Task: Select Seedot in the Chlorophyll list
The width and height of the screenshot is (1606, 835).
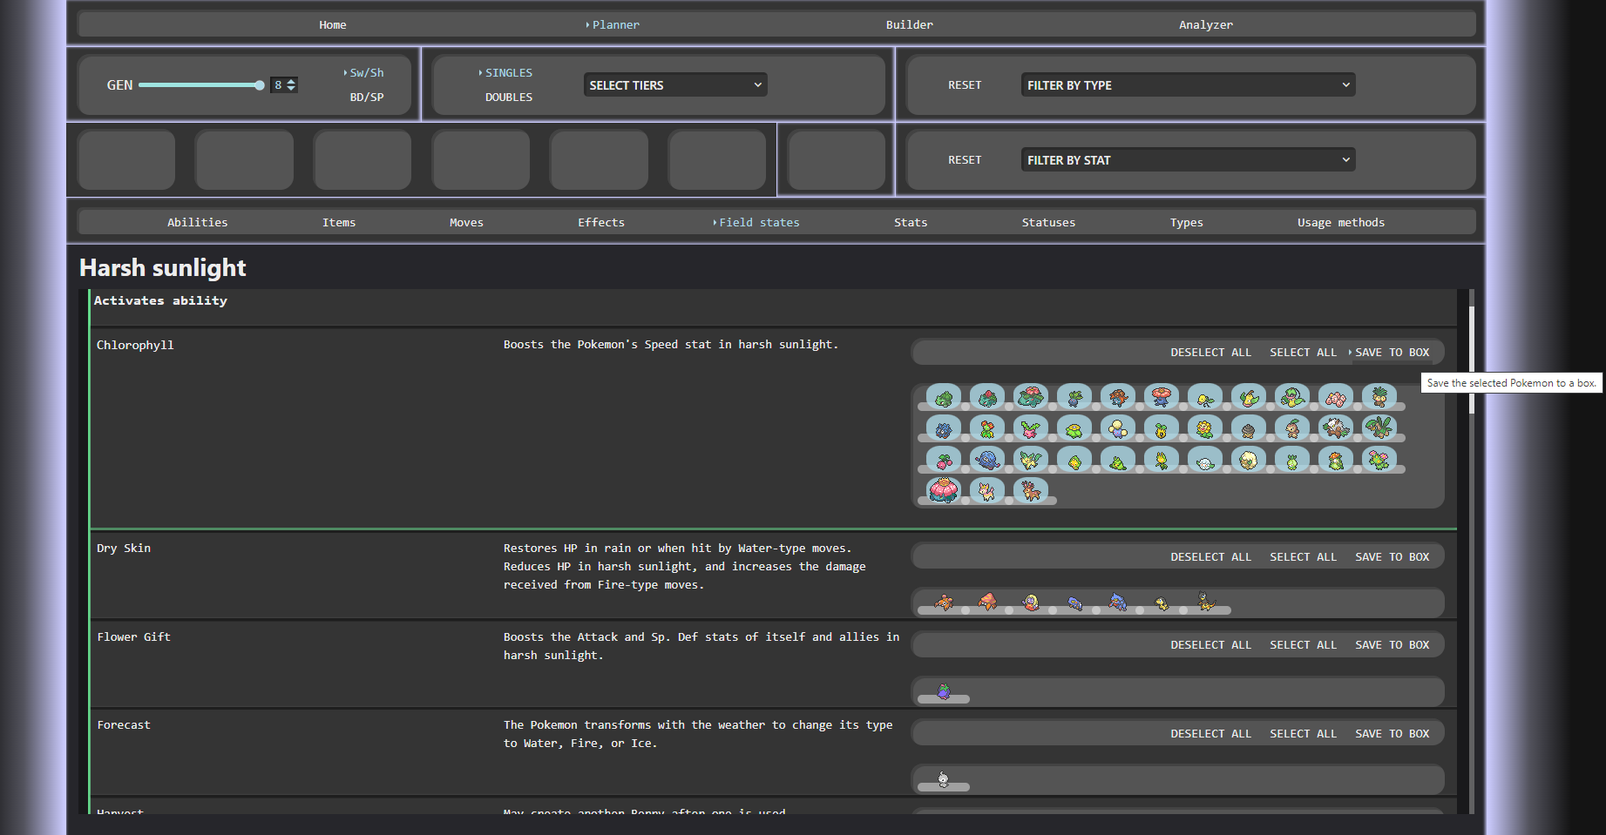Action: 1249,428
